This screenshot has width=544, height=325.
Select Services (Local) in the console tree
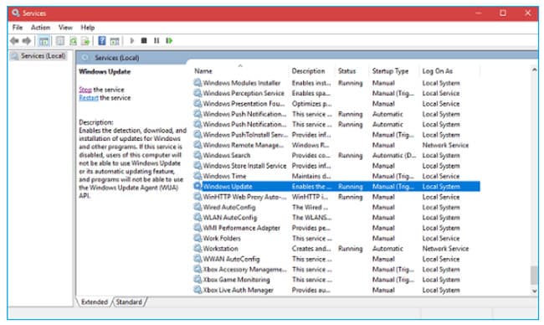click(43, 56)
